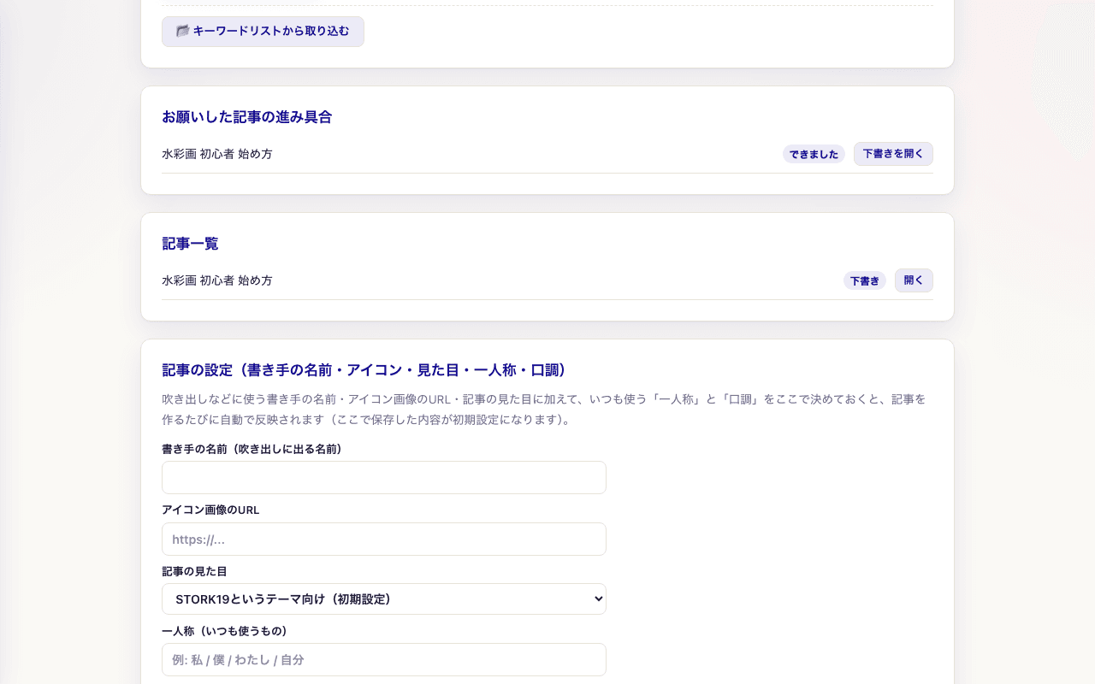Click the settings description paragraph text

click(544, 410)
